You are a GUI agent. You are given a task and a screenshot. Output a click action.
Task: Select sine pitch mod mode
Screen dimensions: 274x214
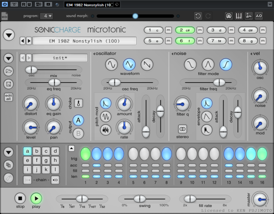click(106, 117)
